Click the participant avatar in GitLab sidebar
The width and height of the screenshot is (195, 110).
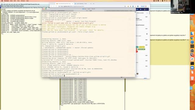click(137, 74)
